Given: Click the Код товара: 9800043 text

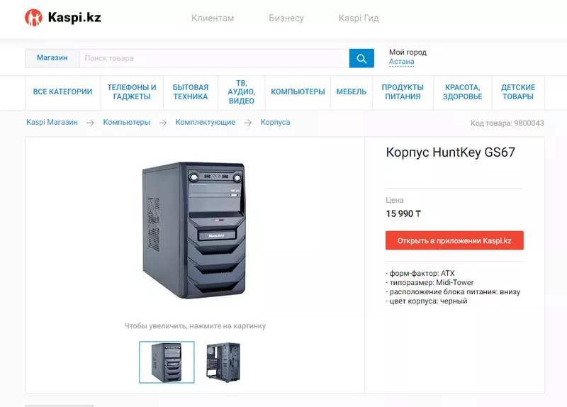Looking at the screenshot, I should tap(507, 123).
